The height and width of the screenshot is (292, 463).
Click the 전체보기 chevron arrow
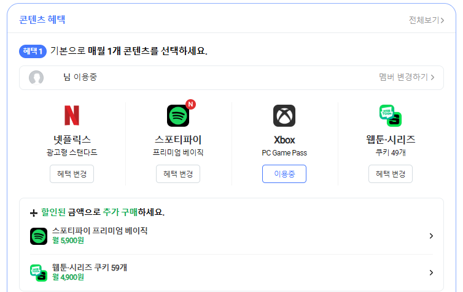442,20
